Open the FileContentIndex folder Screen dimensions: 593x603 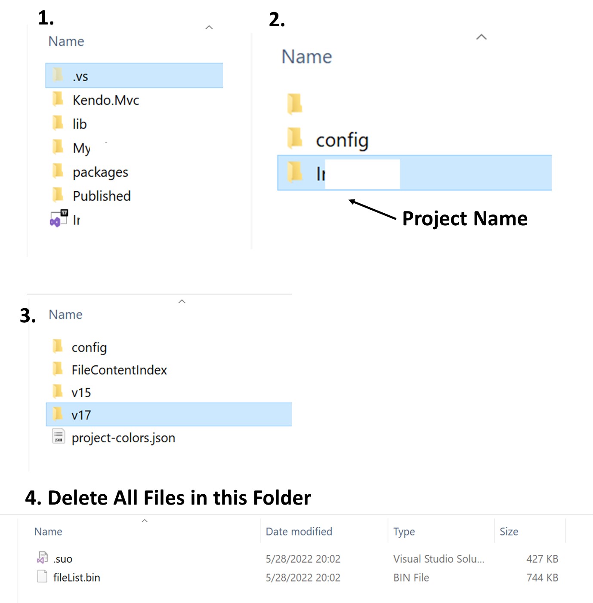tap(119, 370)
